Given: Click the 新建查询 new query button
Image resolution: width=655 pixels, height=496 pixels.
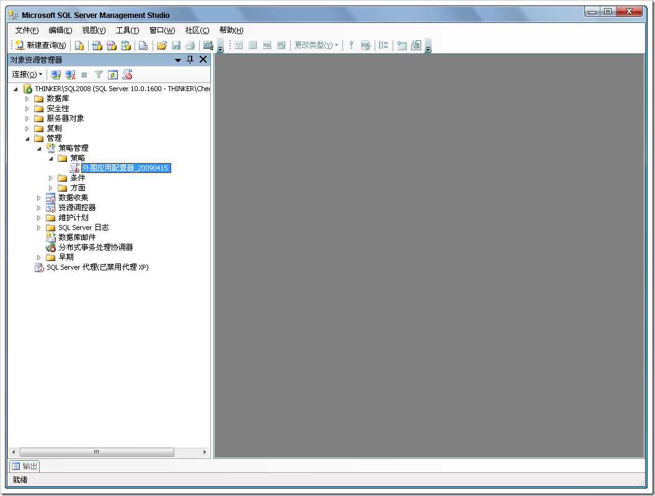Looking at the screenshot, I should point(40,45).
